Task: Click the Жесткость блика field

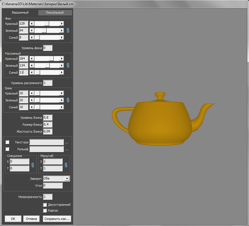Action: 48,131
